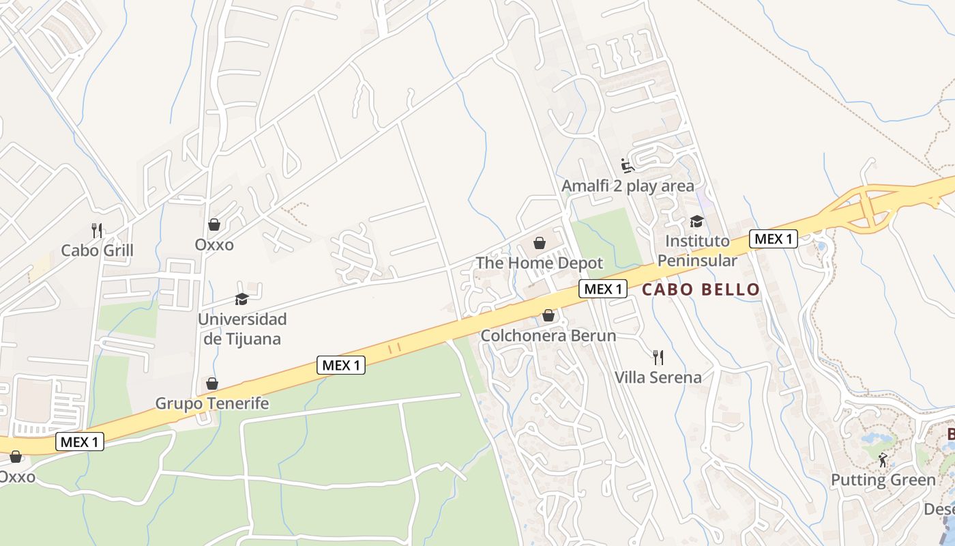
Task: Click The Home Depot text label
Action: [540, 263]
